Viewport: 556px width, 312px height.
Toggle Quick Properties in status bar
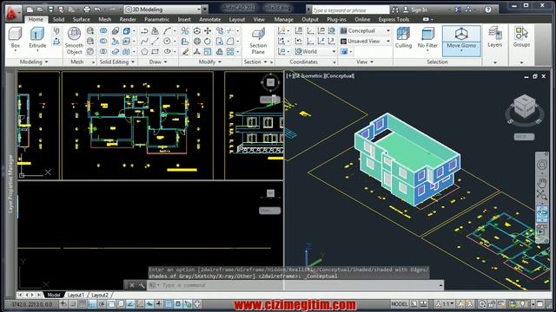pyautogui.click(x=178, y=304)
